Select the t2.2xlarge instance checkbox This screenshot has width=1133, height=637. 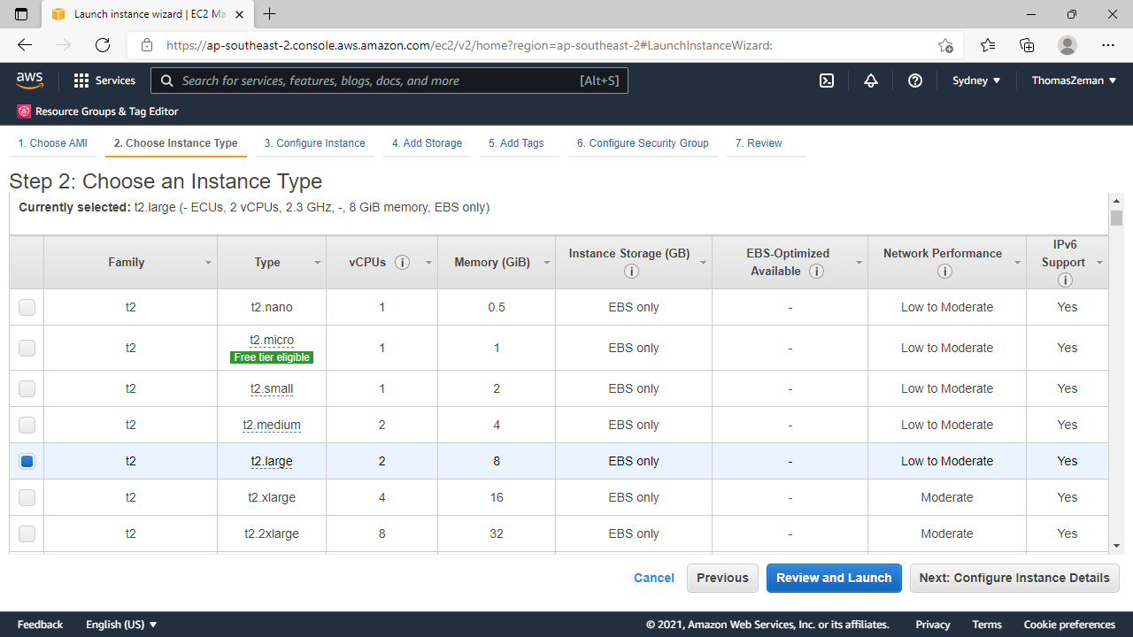(27, 533)
